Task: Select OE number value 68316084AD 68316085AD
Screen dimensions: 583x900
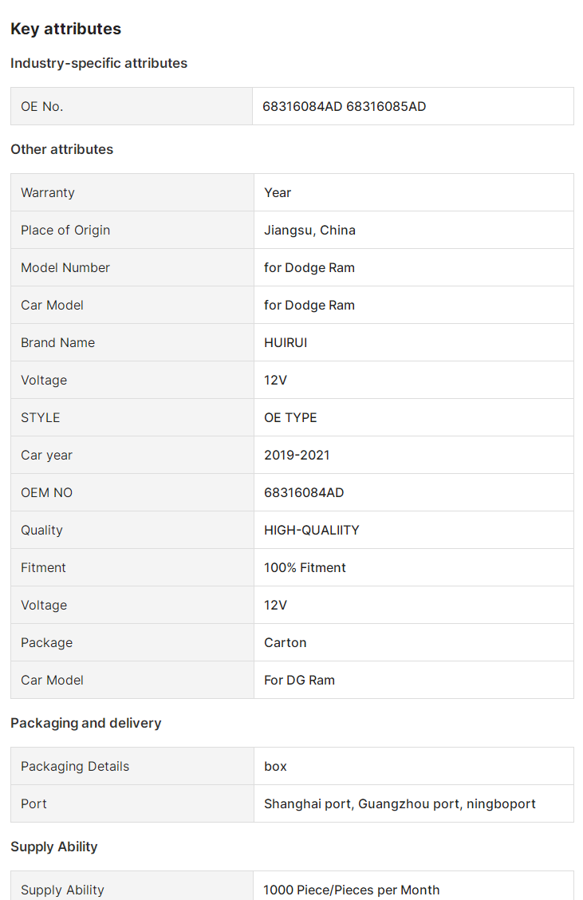Action: [345, 106]
